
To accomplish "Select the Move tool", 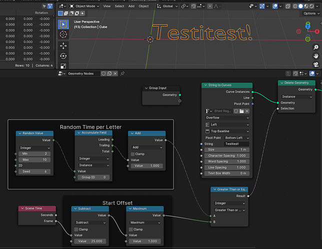I will point(63,45).
